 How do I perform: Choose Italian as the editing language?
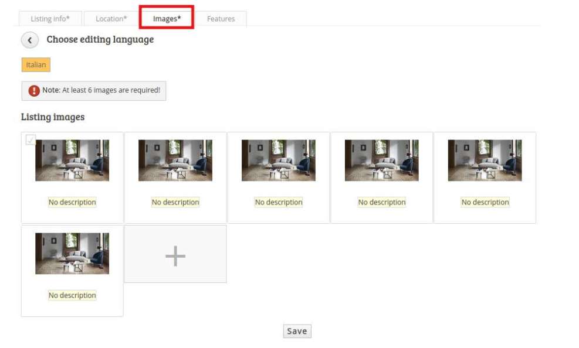coord(36,65)
